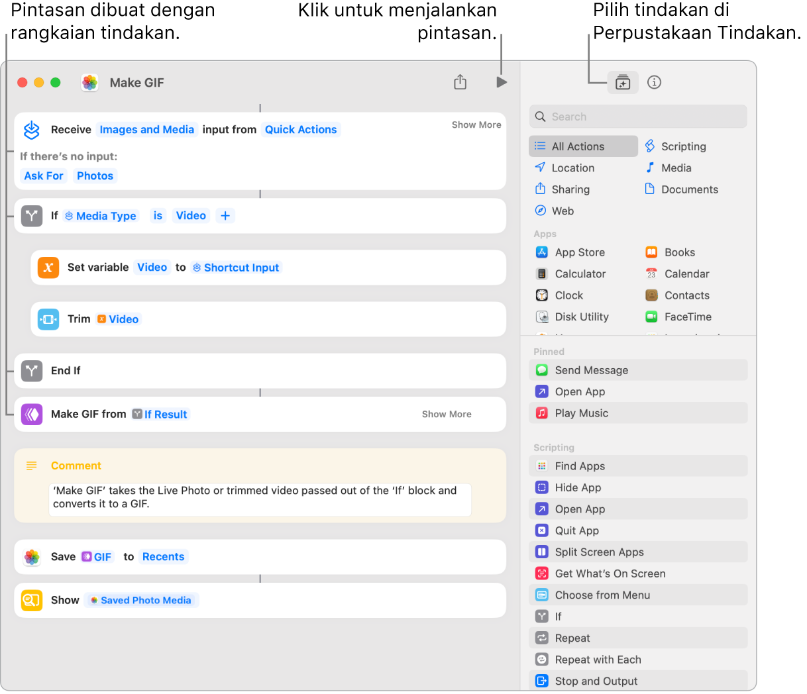This screenshot has height=694, width=807.
Task: Open Clock app actions
Action: tap(560, 295)
